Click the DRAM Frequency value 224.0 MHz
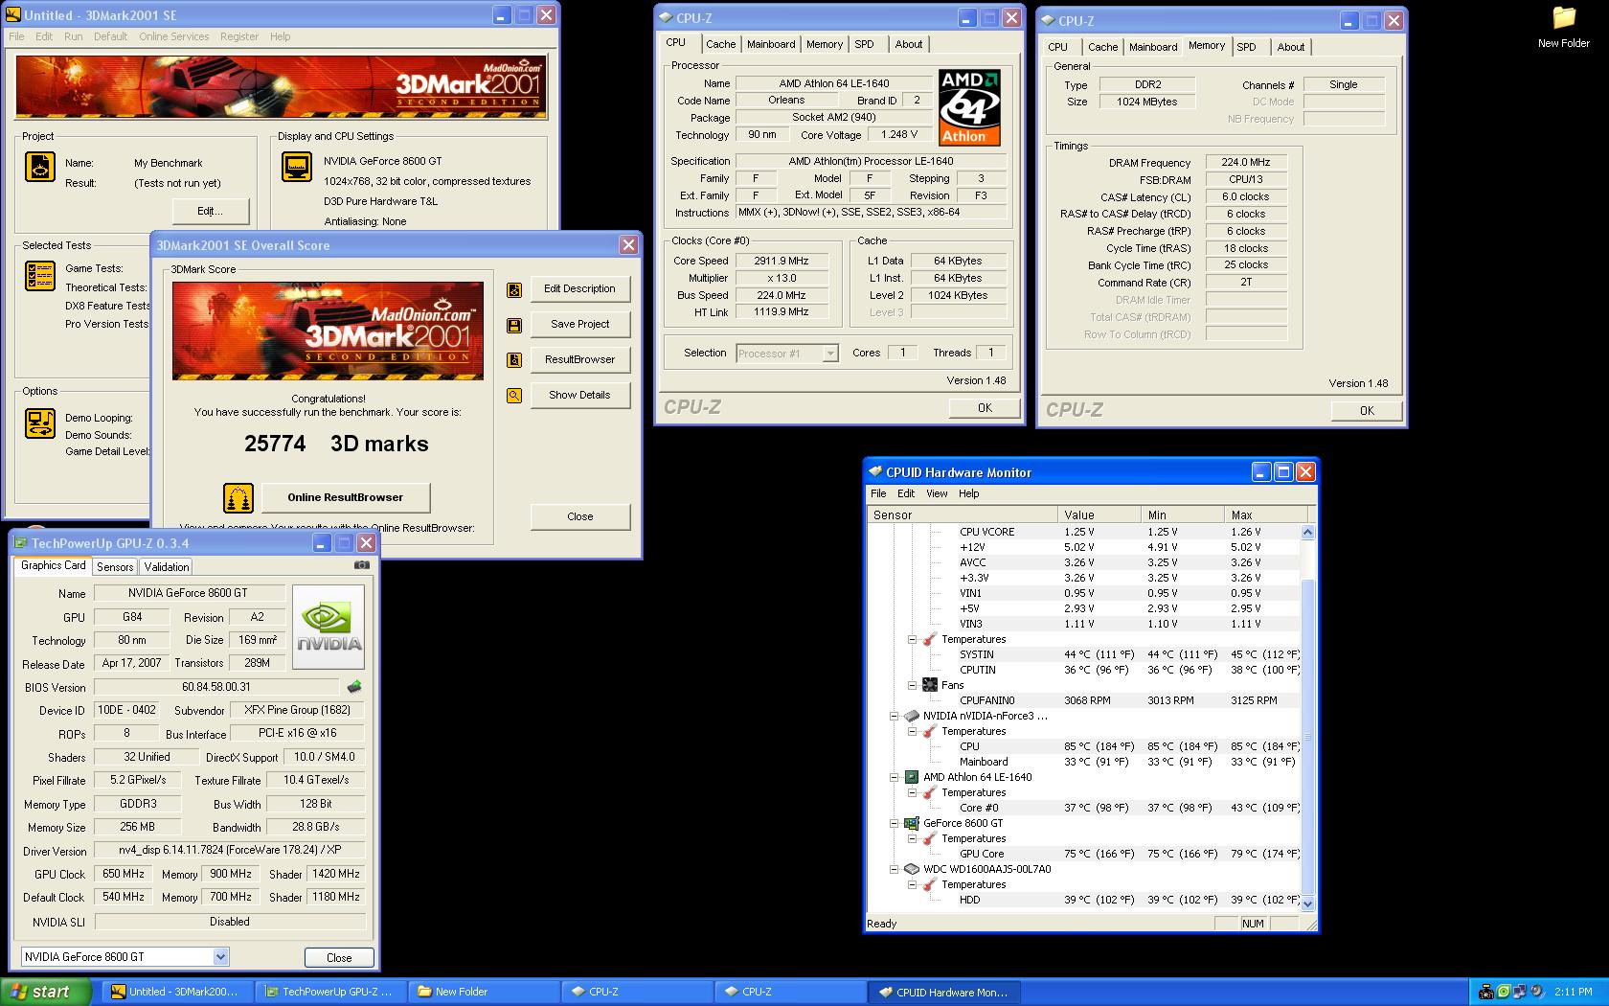This screenshot has height=1006, width=1609. [x=1246, y=163]
